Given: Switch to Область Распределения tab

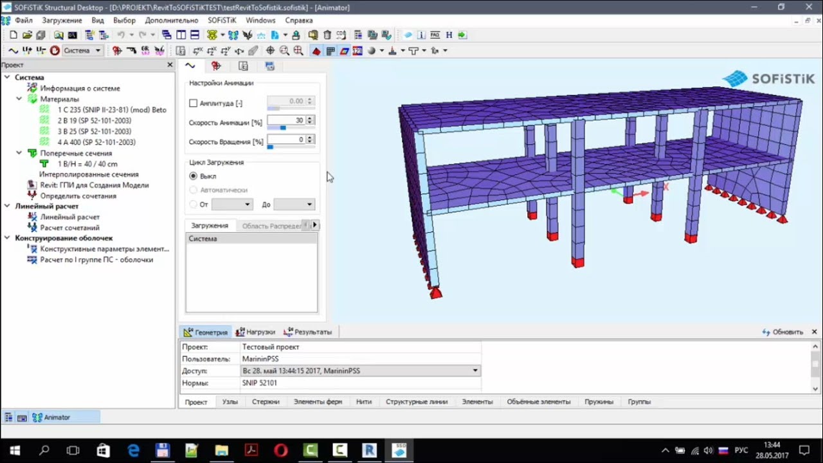Looking at the screenshot, I should [x=271, y=226].
